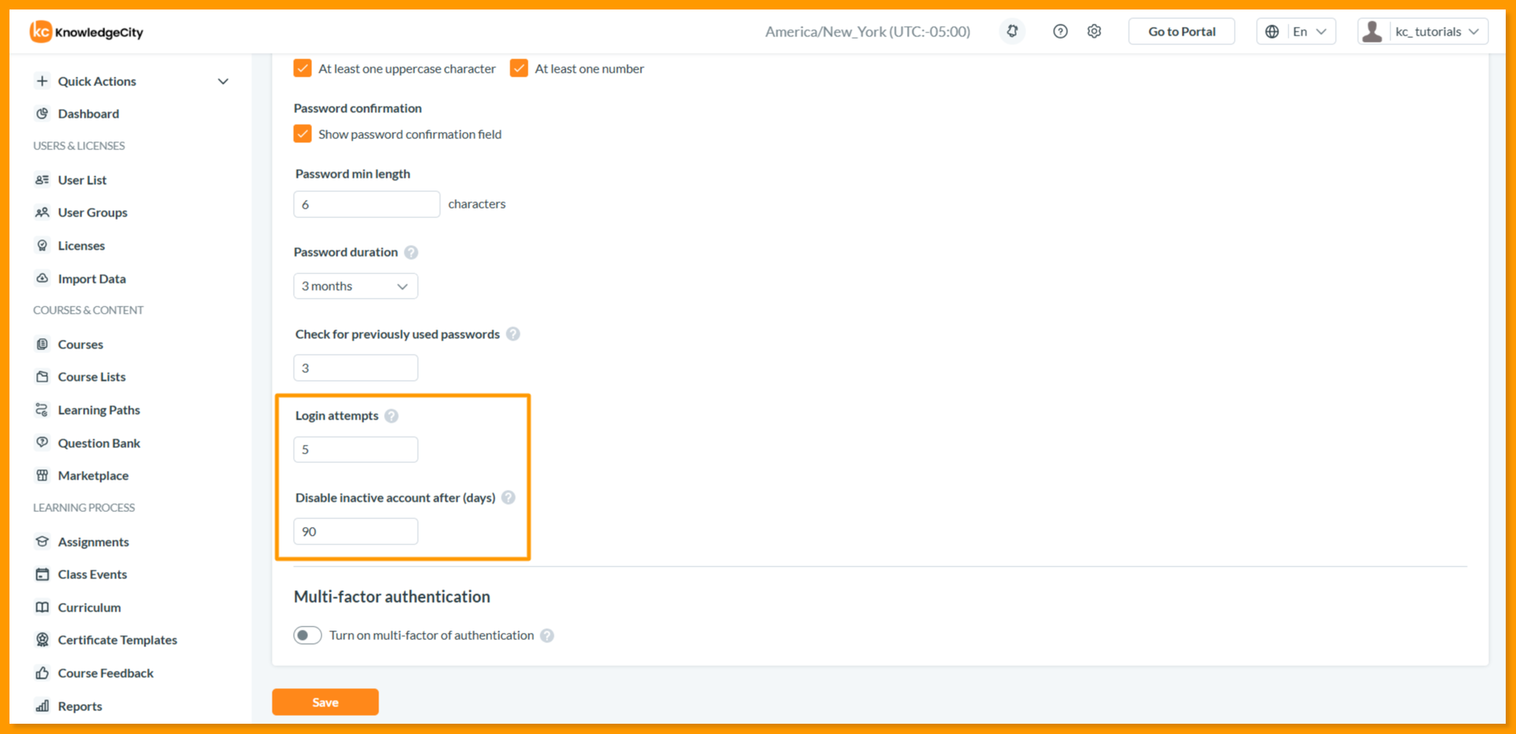1516x734 pixels.
Task: Click help icon next to Login attempts
Action: (391, 416)
